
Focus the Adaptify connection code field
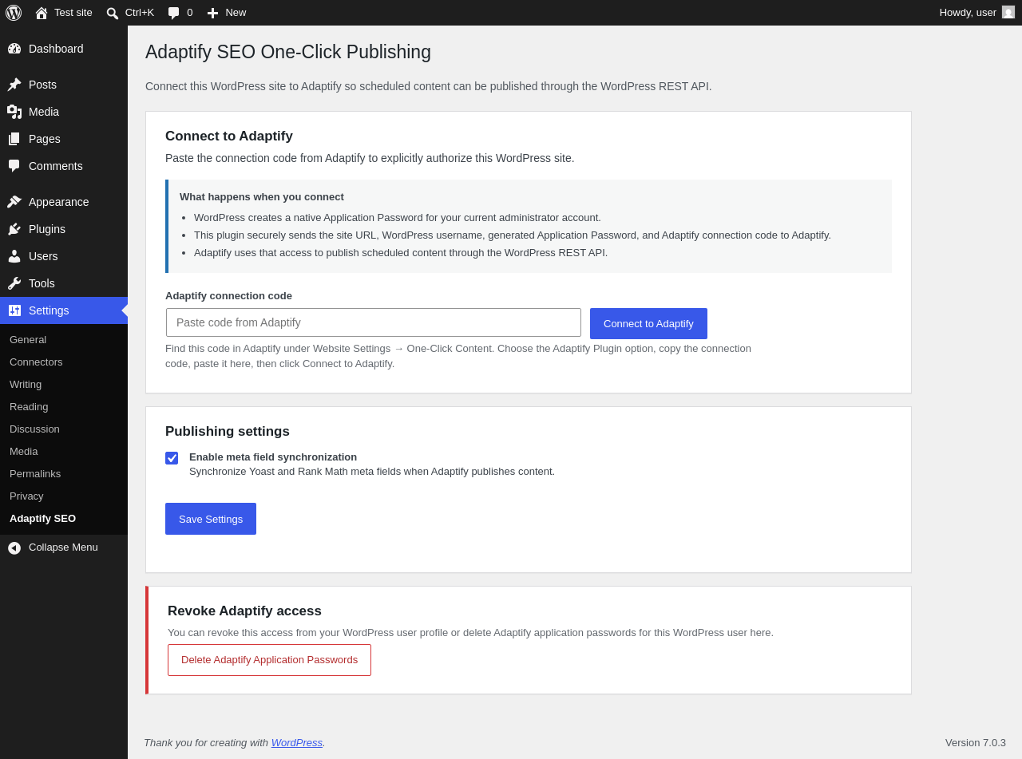[x=374, y=322]
